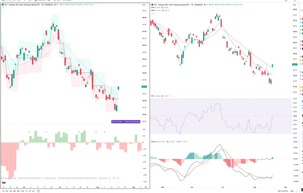Click the 0.6000 label on MACD axis
This screenshot has width=303, height=193.
295,141
